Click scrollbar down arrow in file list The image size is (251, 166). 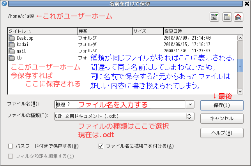(240, 91)
